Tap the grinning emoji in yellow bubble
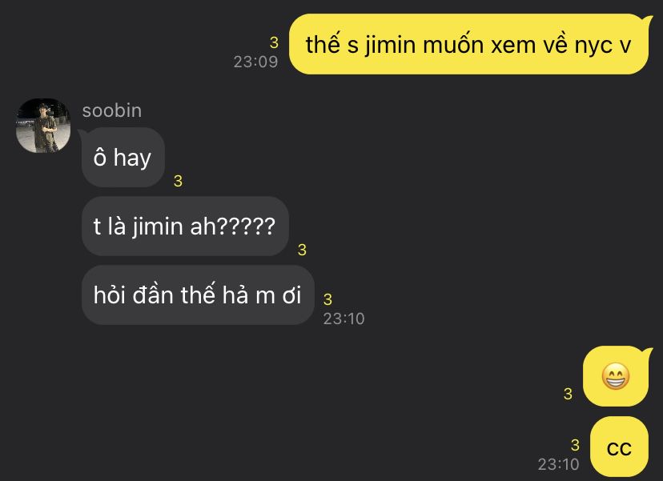663x481 pixels. [x=616, y=375]
